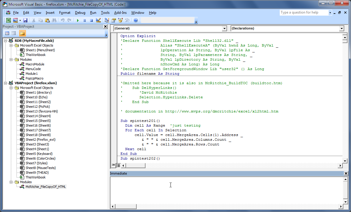Select Sheet13 (favicons-NN) tree item
Screen dimensions: 351x212
42,111
